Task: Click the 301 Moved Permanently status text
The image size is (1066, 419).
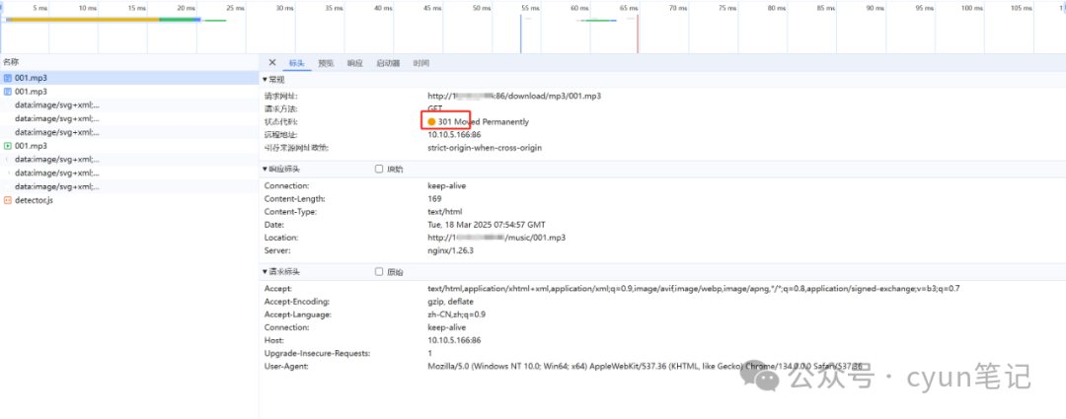Action: 484,122
